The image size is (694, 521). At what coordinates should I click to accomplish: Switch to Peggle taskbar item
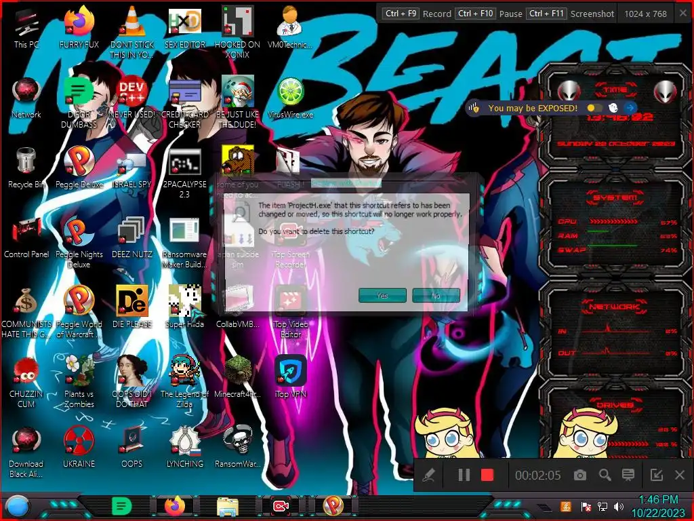coord(333,506)
